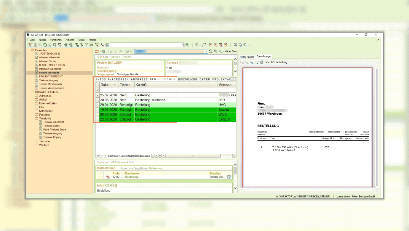The image size is (409, 231).
Task: Click the printer icon above project panel
Action: pyautogui.click(x=103, y=51)
